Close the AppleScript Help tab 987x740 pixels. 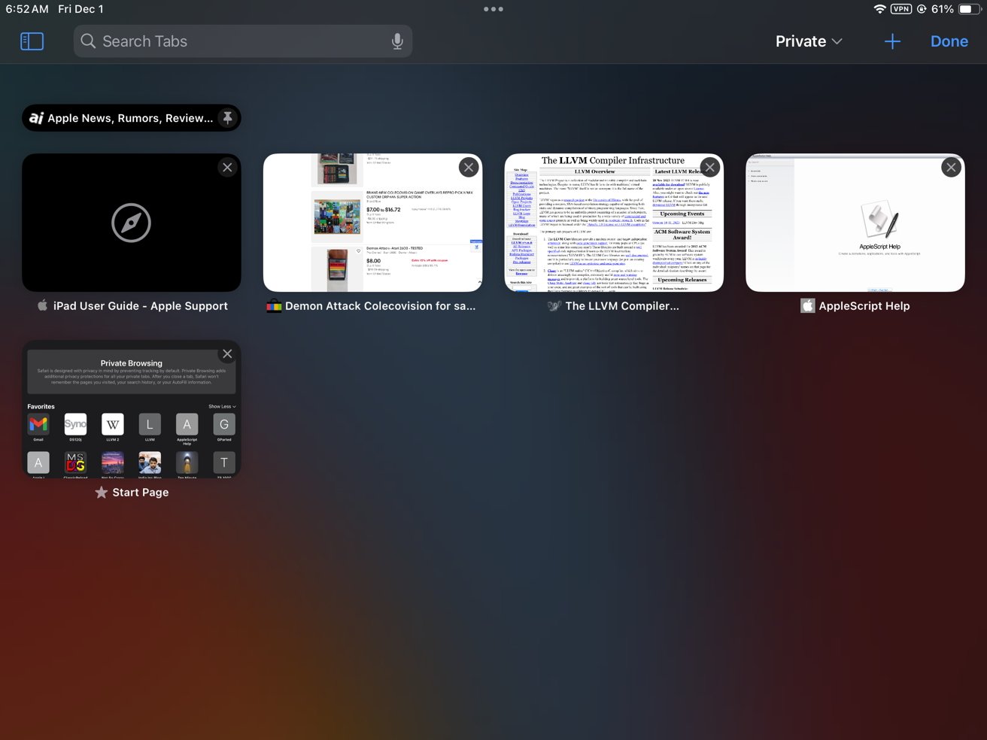tap(951, 168)
